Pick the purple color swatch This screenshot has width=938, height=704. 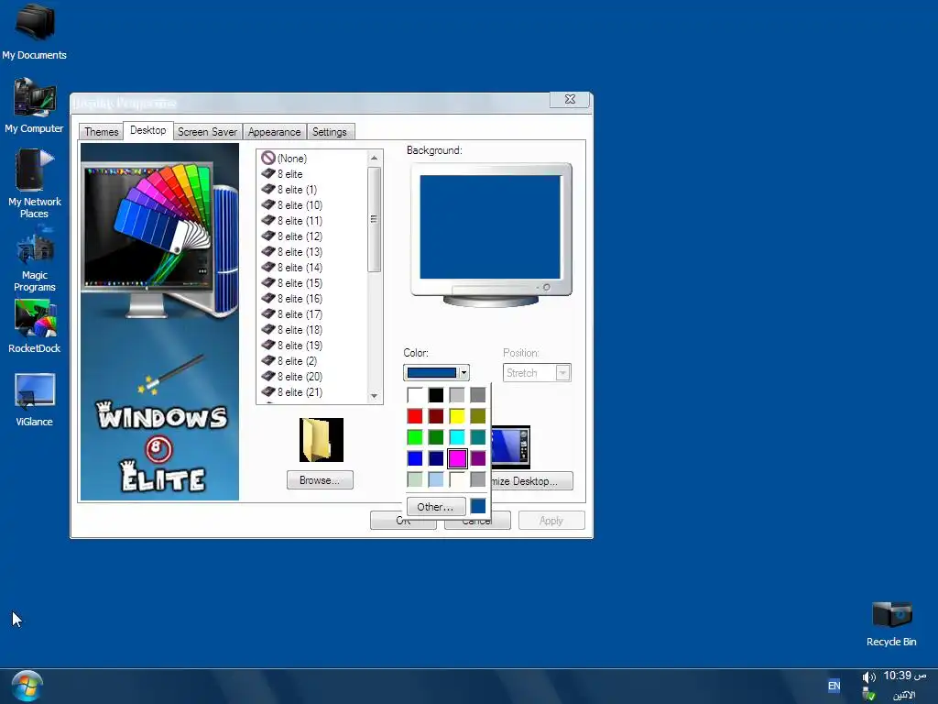pyautogui.click(x=478, y=458)
